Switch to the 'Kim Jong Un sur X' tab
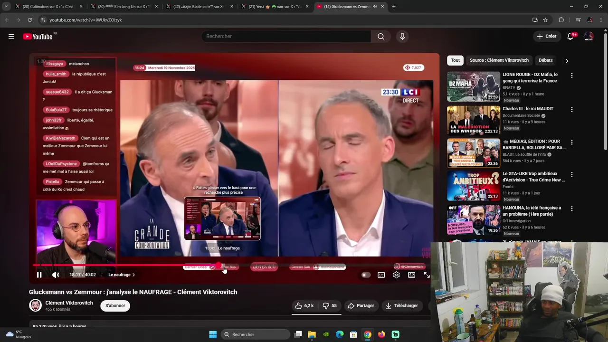 [x=123, y=7]
